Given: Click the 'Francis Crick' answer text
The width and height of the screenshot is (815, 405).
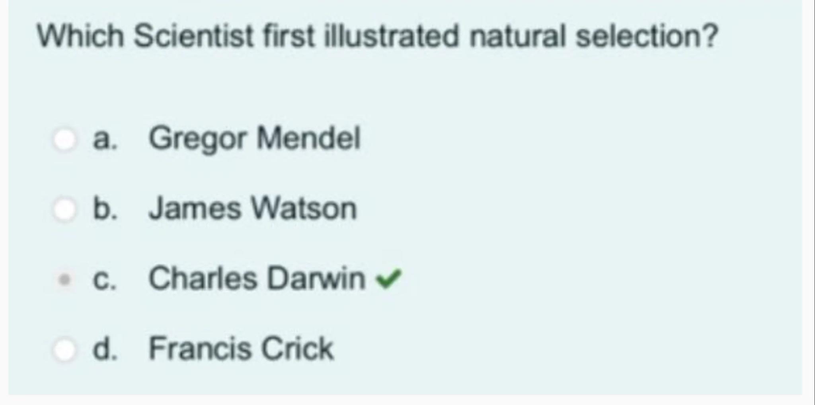Looking at the screenshot, I should pos(241,349).
